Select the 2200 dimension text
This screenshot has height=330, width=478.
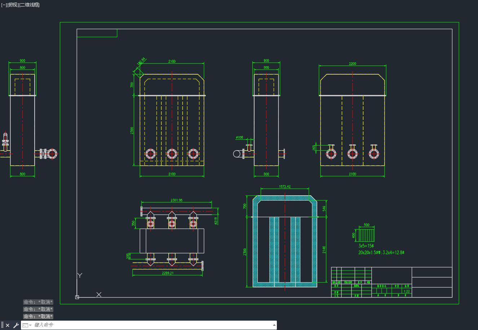click(x=353, y=63)
